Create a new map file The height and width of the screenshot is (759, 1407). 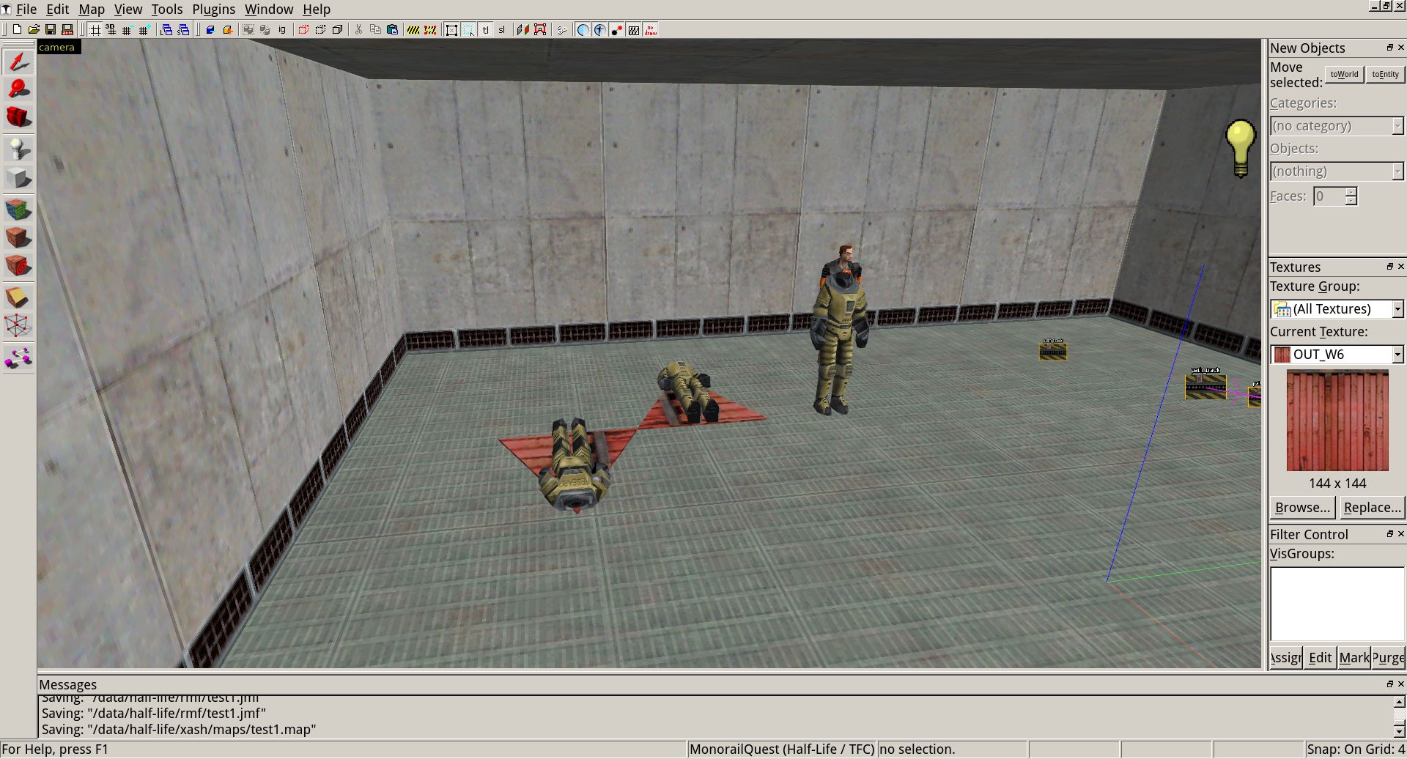coord(17,29)
